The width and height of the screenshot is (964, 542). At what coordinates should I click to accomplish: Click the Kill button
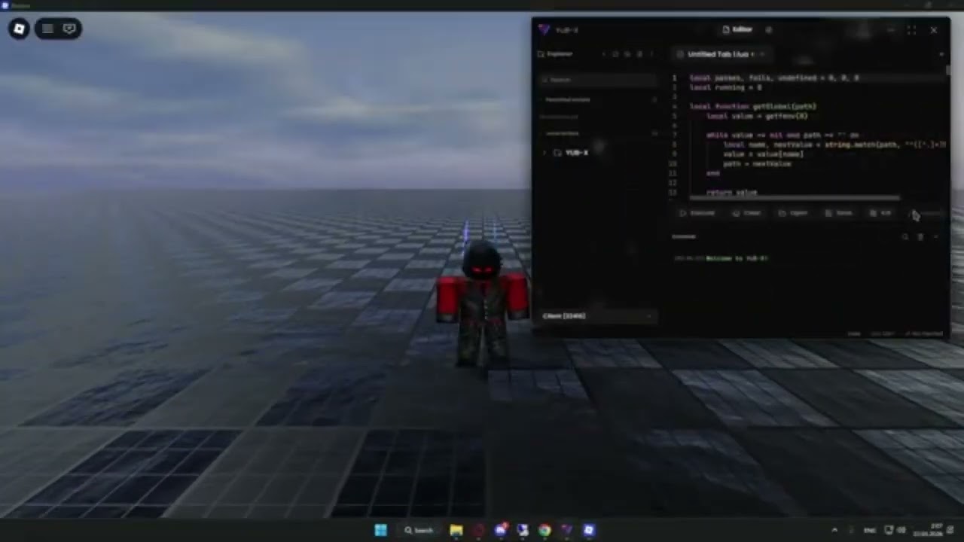click(x=880, y=213)
